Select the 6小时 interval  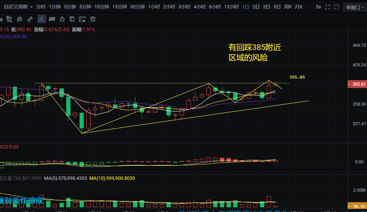point(215,7)
